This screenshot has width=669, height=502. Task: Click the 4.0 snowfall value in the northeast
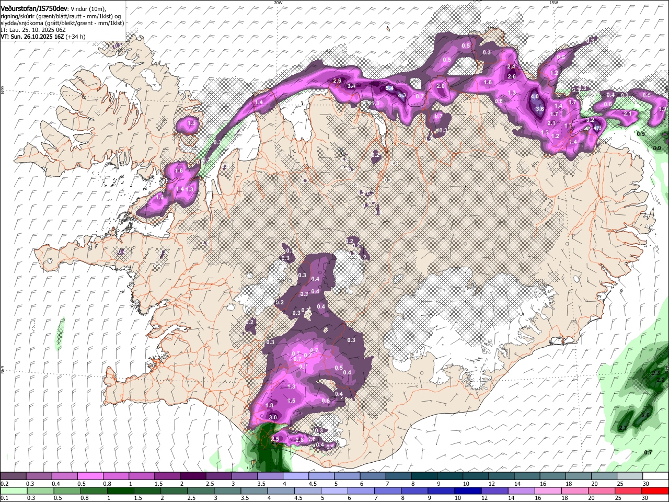tap(535, 97)
